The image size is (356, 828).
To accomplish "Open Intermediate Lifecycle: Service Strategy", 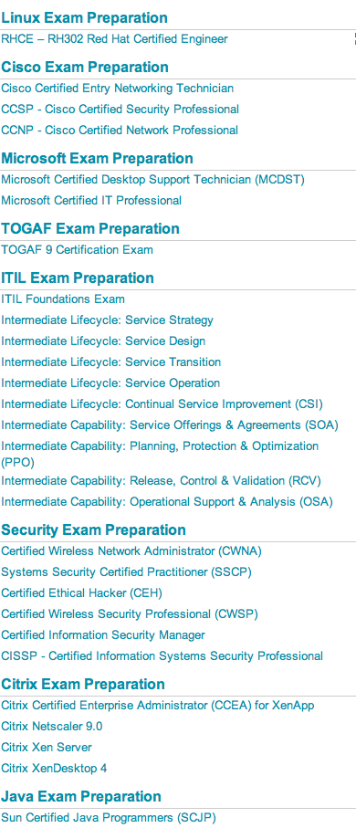I will click(107, 320).
